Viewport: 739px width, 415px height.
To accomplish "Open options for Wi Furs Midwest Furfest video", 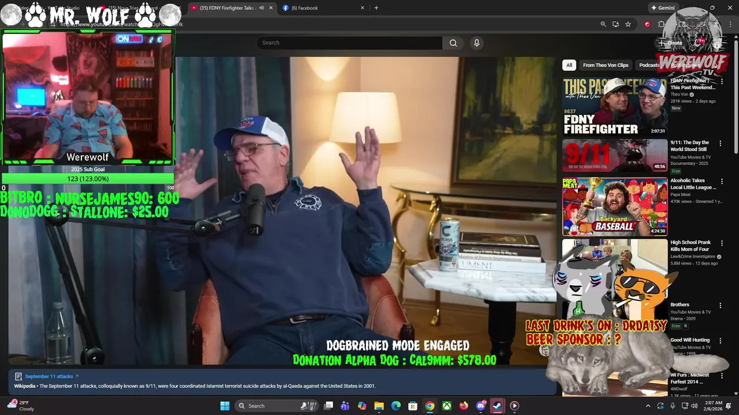I will click(721, 376).
